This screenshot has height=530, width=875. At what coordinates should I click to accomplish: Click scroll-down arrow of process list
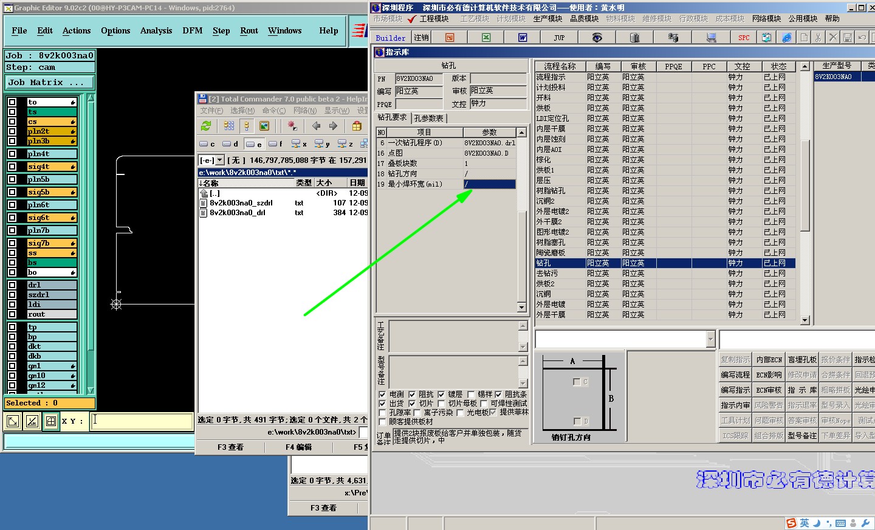point(805,320)
